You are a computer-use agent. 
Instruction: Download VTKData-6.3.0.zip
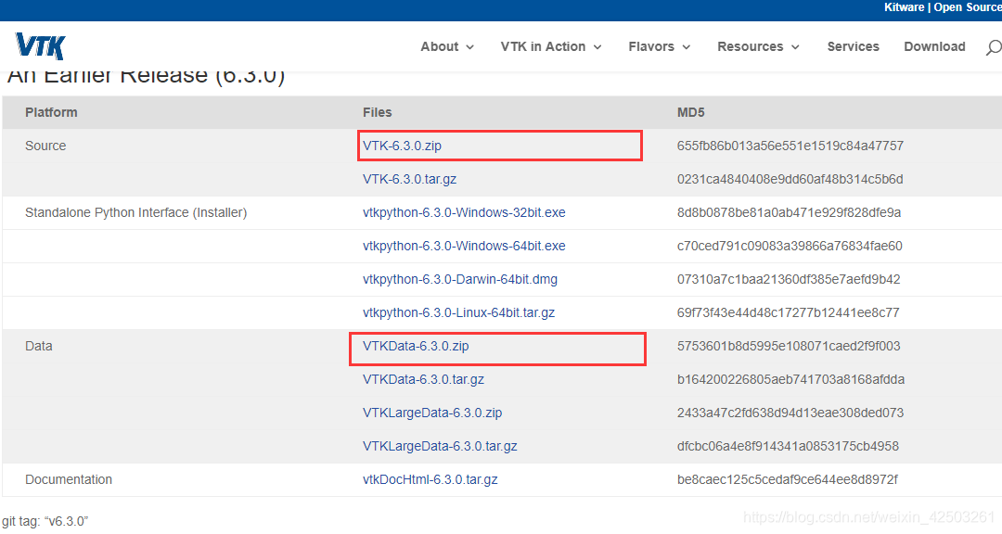(x=416, y=346)
